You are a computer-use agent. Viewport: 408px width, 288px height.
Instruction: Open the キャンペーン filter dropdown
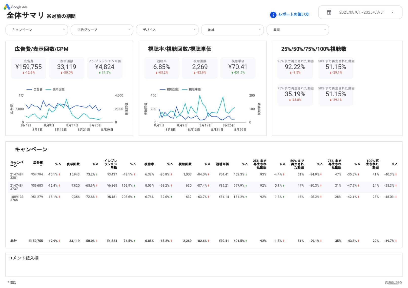(37, 30)
